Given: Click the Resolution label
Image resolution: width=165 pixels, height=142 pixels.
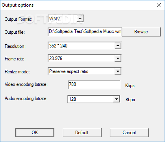Looking at the screenshot, I should (x=15, y=46).
